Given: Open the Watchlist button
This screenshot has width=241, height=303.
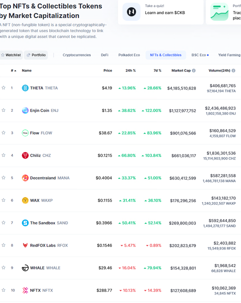Looking at the screenshot, I should click(x=11, y=55).
